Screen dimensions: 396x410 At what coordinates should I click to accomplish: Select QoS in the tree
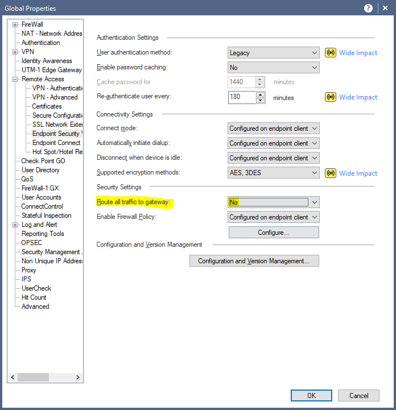pyautogui.click(x=27, y=179)
